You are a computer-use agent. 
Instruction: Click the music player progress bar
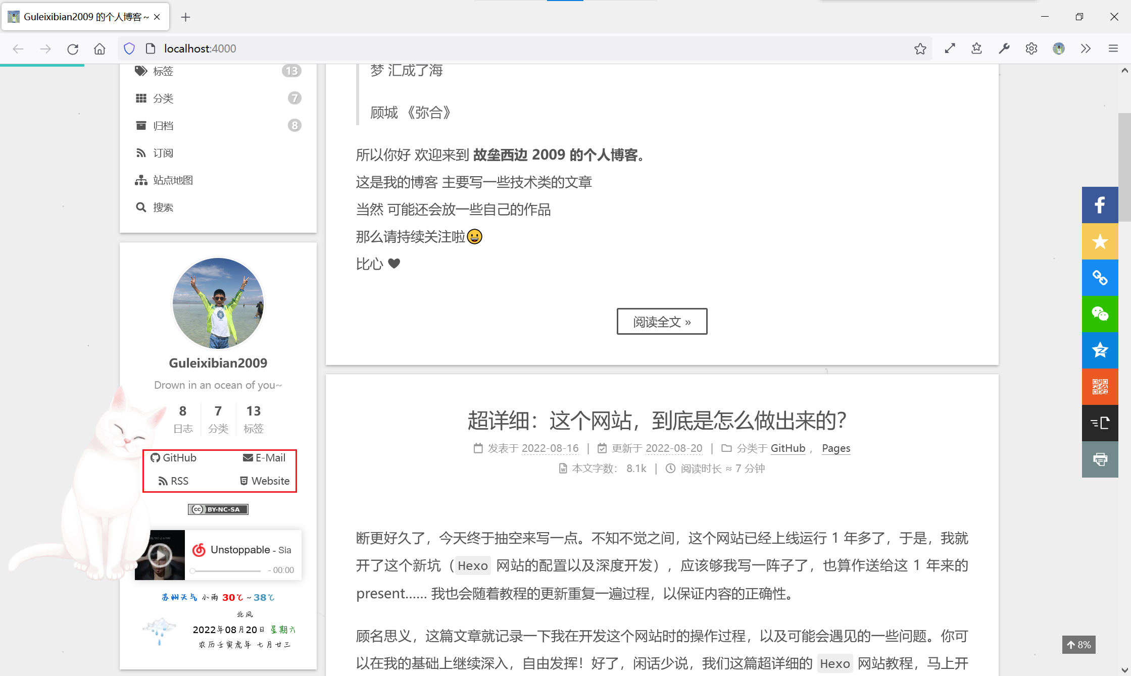227,570
